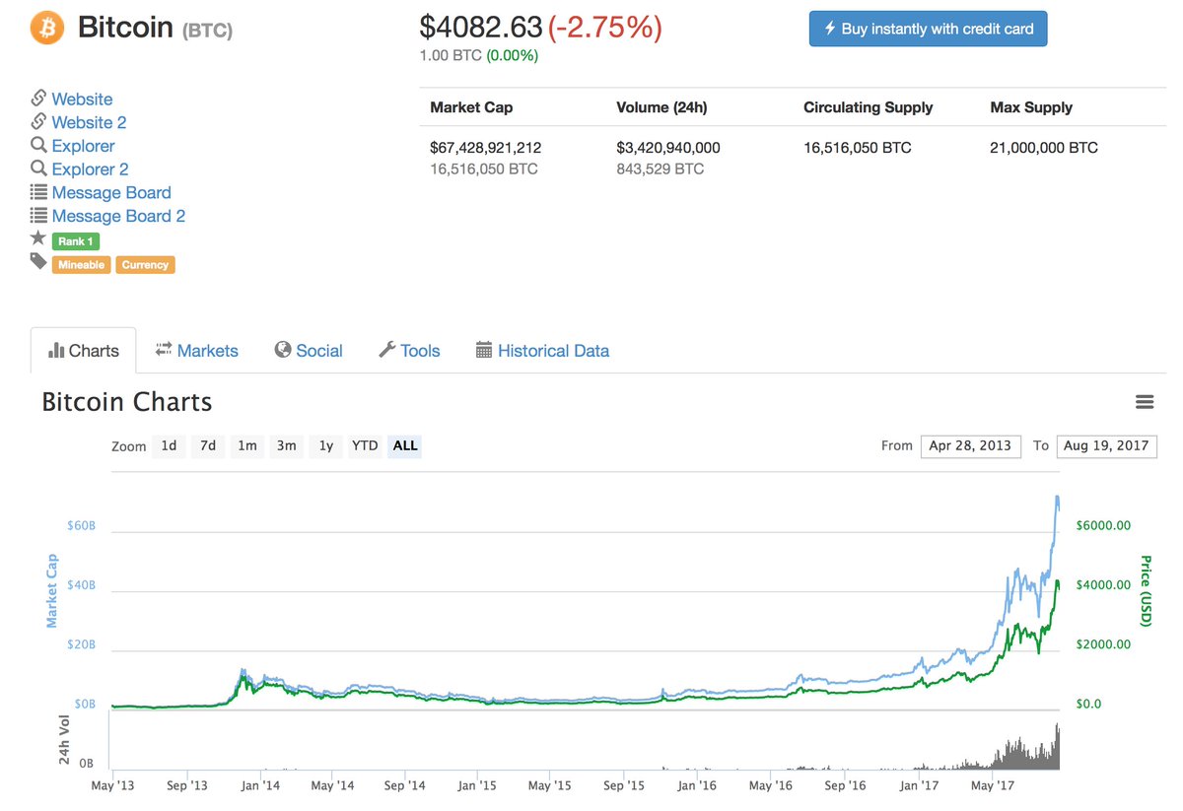Click the Price (USD) axis label
This screenshot has height=811, width=1183.
click(1146, 590)
